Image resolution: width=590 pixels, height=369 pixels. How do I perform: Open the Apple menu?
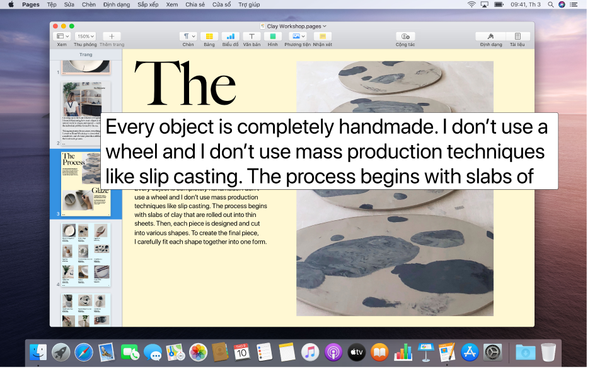(x=11, y=4)
